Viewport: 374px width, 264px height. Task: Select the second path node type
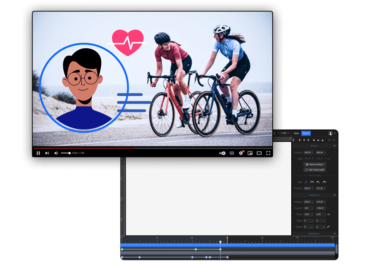point(312,182)
